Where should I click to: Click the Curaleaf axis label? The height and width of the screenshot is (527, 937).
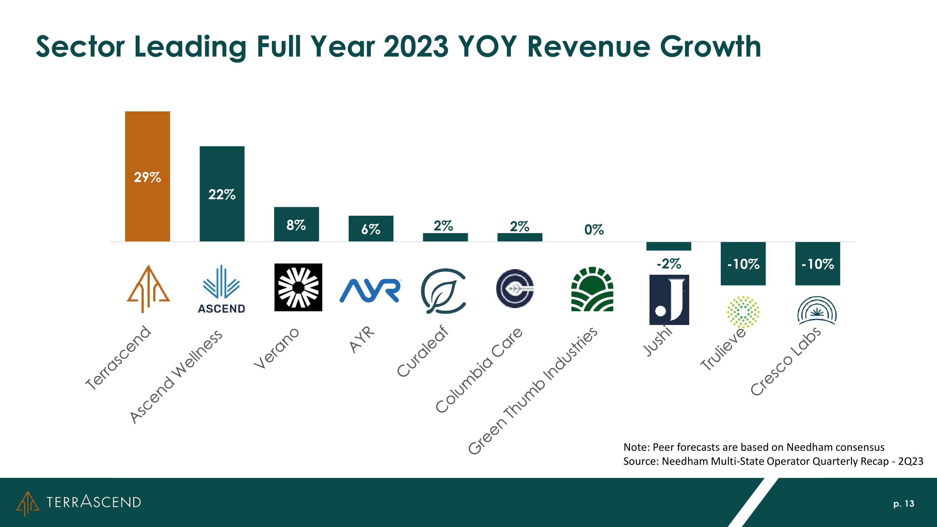(x=423, y=351)
